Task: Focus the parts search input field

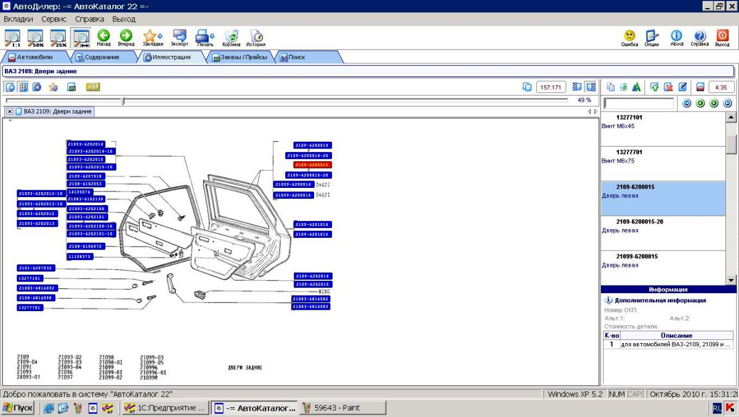Action: pyautogui.click(x=639, y=103)
